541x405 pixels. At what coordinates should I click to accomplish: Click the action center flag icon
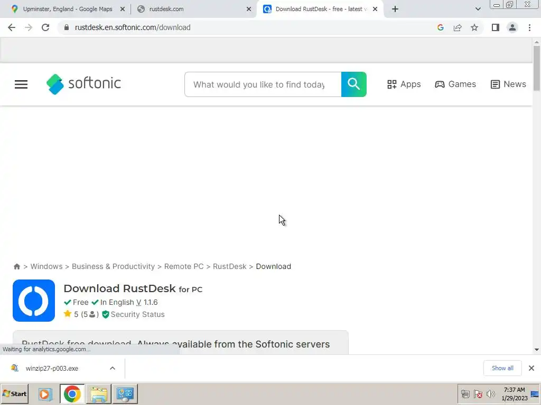(x=478, y=394)
